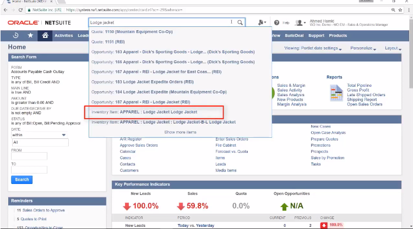Click the search magnifier icon in global search
The width and height of the screenshot is (413, 229).
click(x=240, y=23)
